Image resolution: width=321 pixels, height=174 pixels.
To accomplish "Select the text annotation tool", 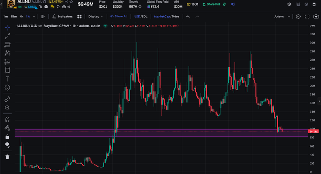I will 8,79.
